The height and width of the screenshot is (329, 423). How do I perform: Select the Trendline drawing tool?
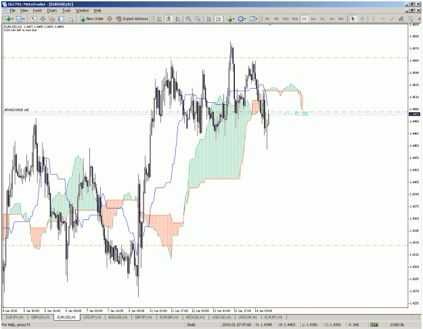click(x=392, y=19)
